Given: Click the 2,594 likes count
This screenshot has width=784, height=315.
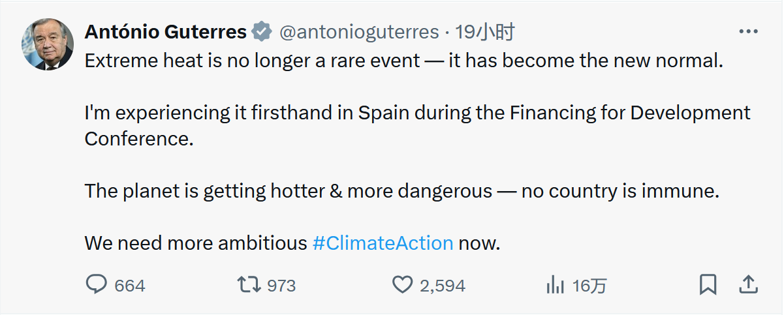Looking at the screenshot, I should point(442,286).
